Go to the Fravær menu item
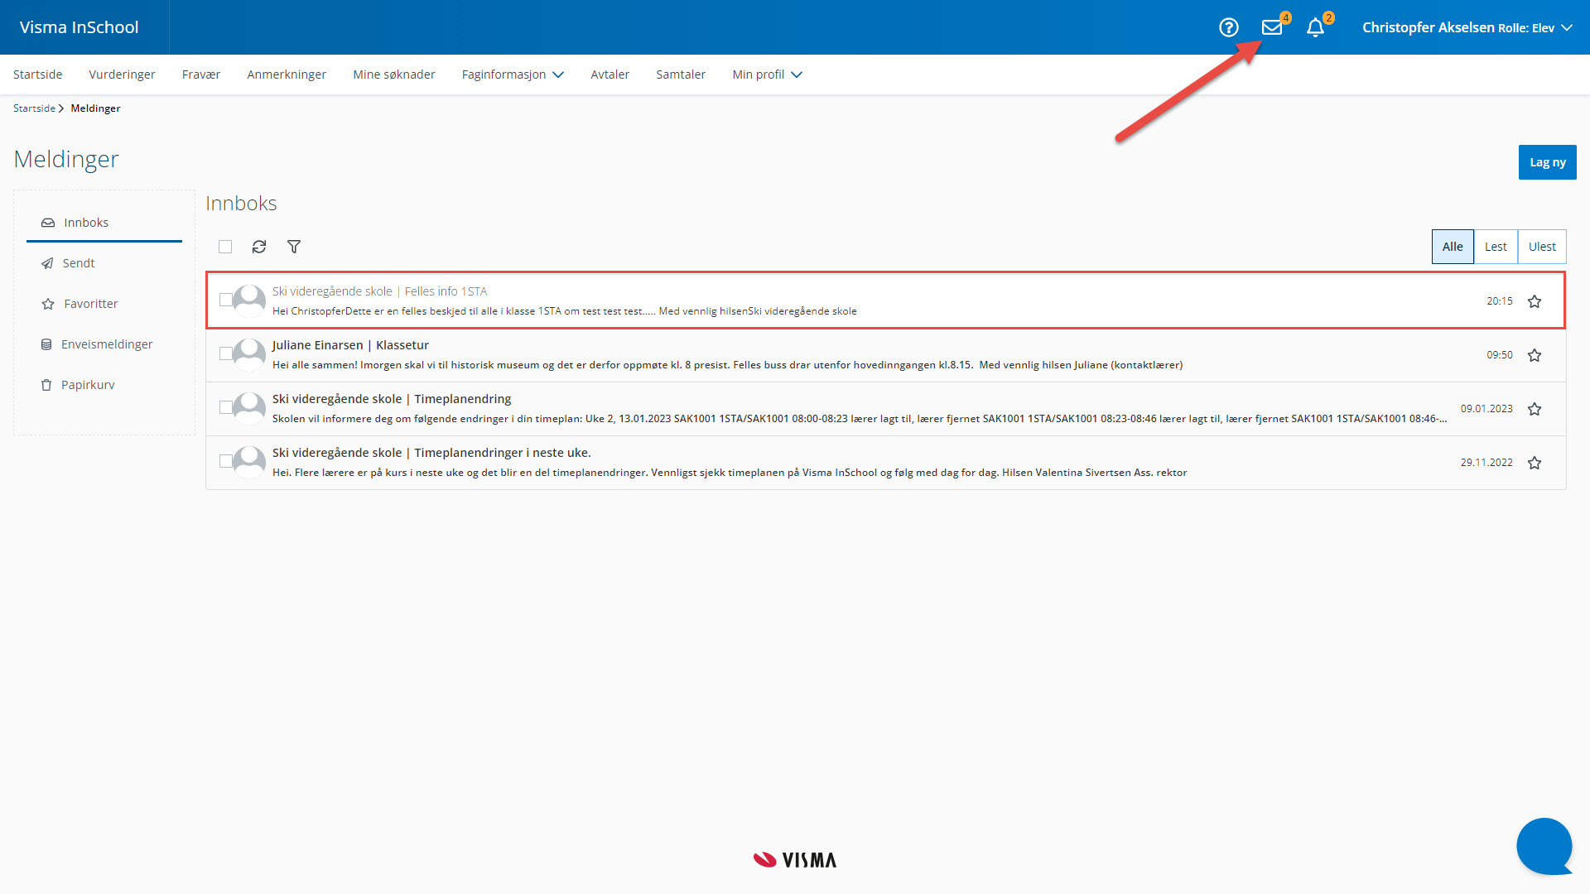Screen dimensions: 1590x894 pos(201,74)
